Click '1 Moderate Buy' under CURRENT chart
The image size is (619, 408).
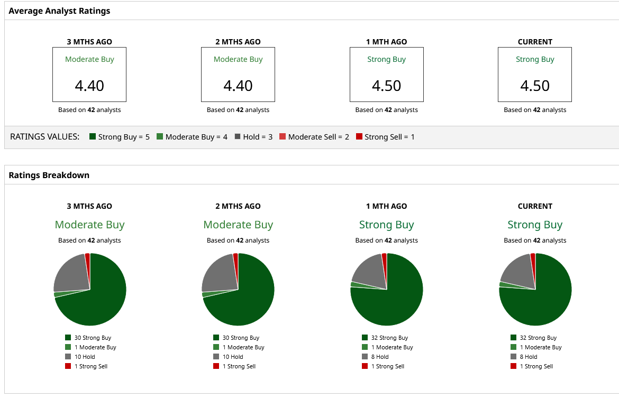pos(536,347)
